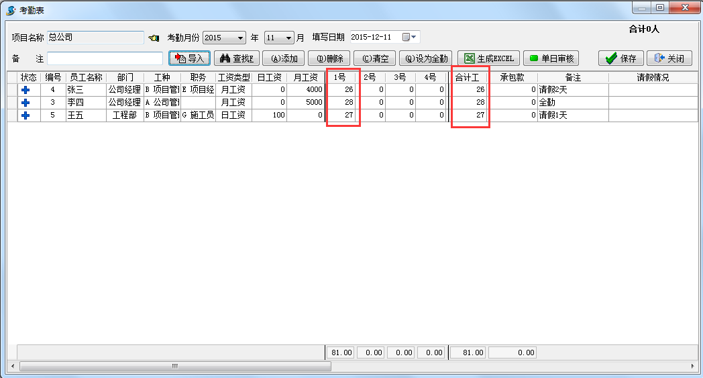Click the 删除 (Delete) button

click(329, 58)
